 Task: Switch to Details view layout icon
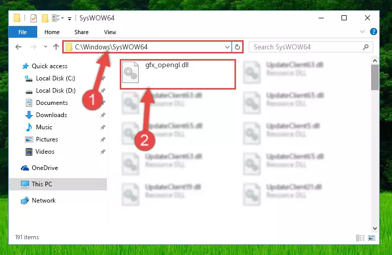tap(360, 238)
